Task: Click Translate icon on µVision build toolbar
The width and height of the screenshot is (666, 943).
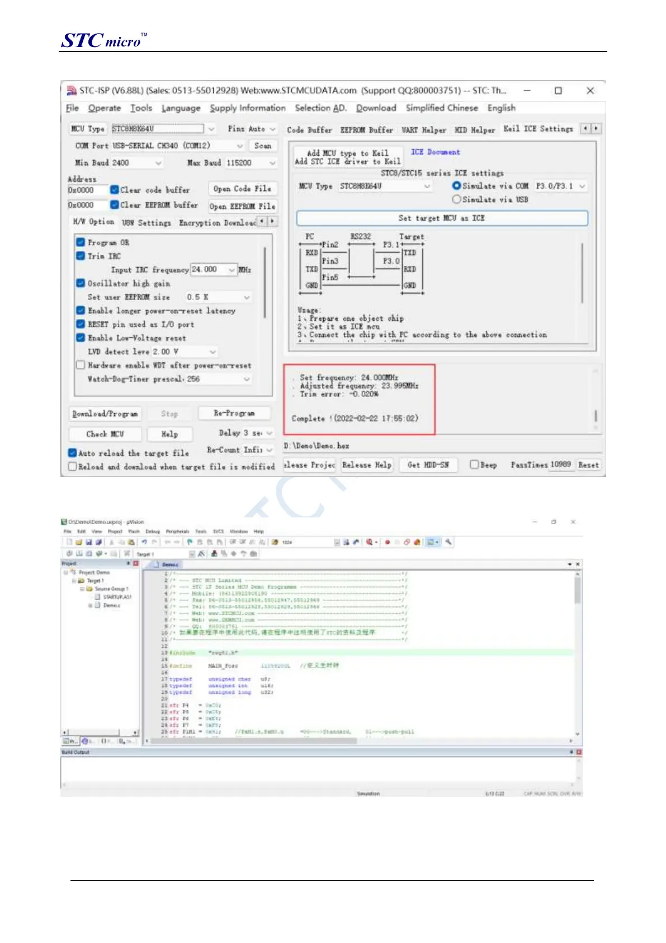Action: [x=69, y=554]
